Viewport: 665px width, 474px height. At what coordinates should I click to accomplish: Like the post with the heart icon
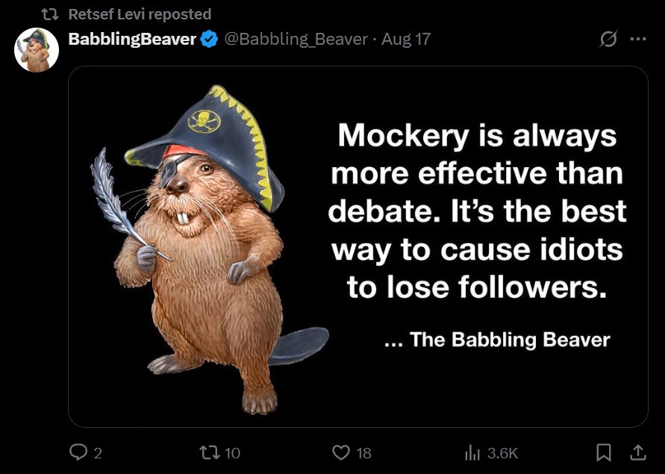[x=341, y=453]
